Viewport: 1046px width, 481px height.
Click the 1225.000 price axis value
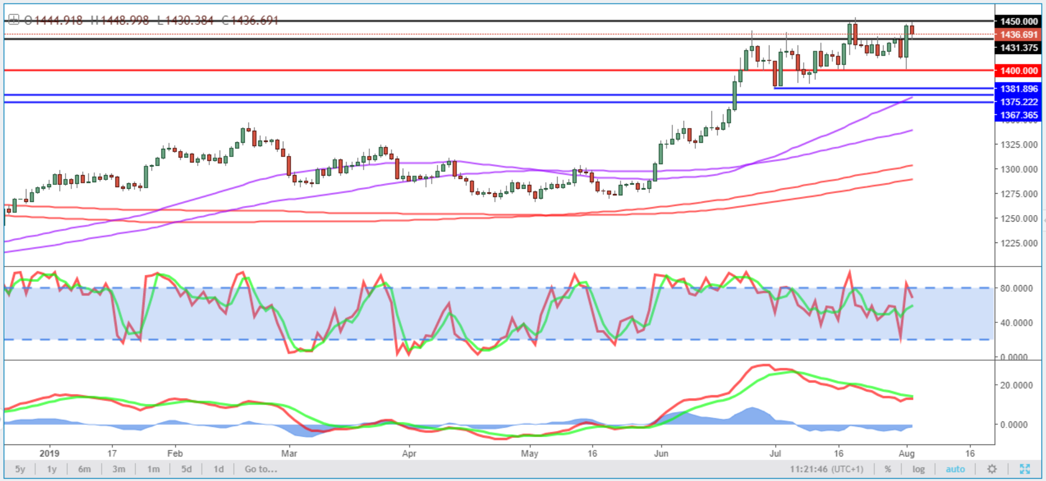coord(1019,243)
